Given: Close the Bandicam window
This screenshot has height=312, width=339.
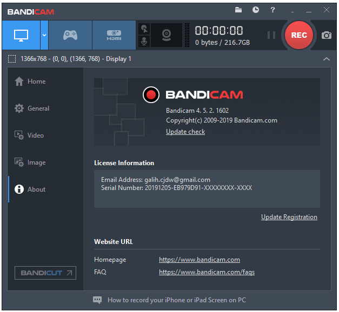Looking at the screenshot, I should (x=326, y=10).
